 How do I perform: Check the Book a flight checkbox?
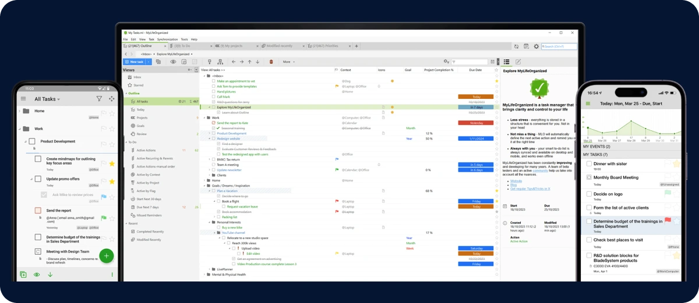(218, 201)
